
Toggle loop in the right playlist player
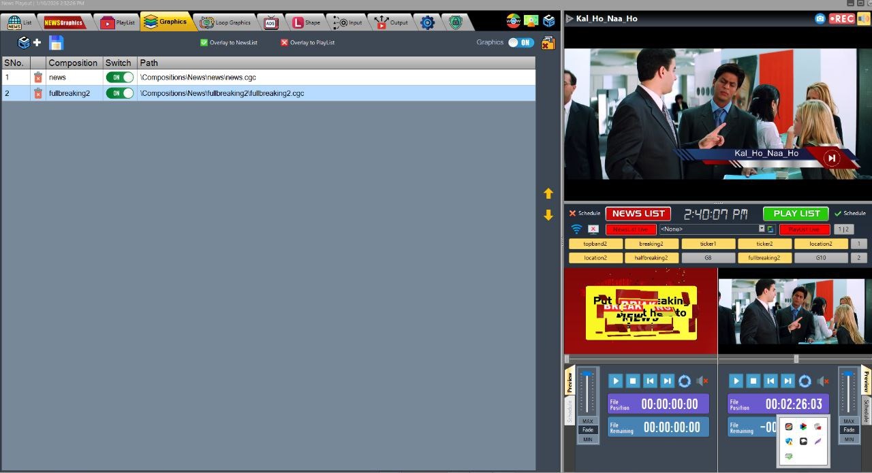(805, 381)
